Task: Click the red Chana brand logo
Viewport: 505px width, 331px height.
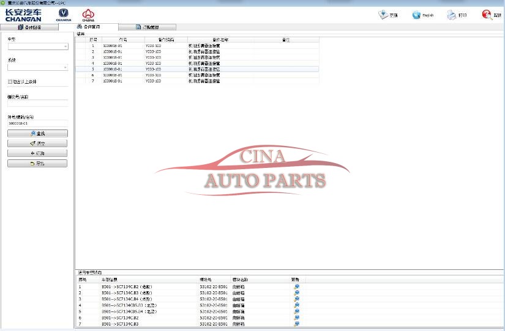Action: (x=88, y=14)
